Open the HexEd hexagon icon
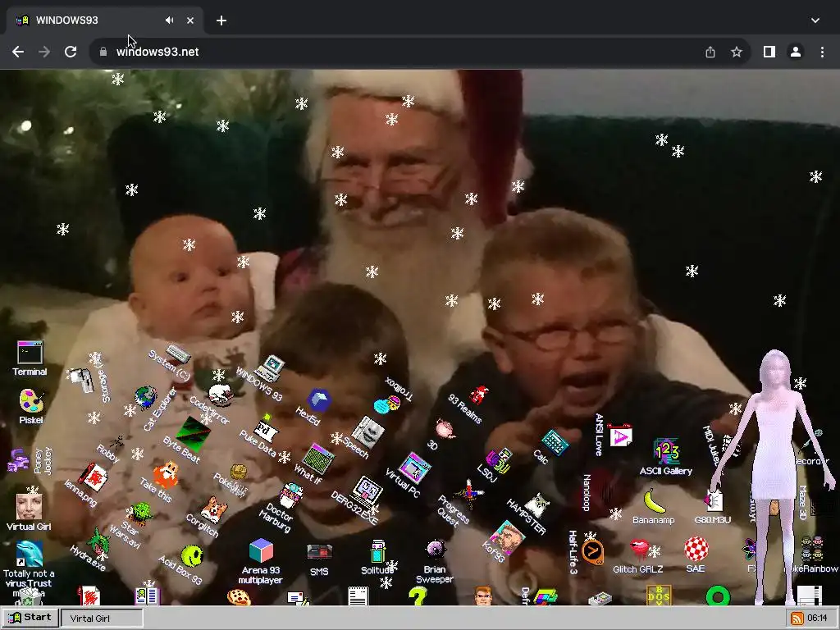The width and height of the screenshot is (840, 630). pos(319,400)
